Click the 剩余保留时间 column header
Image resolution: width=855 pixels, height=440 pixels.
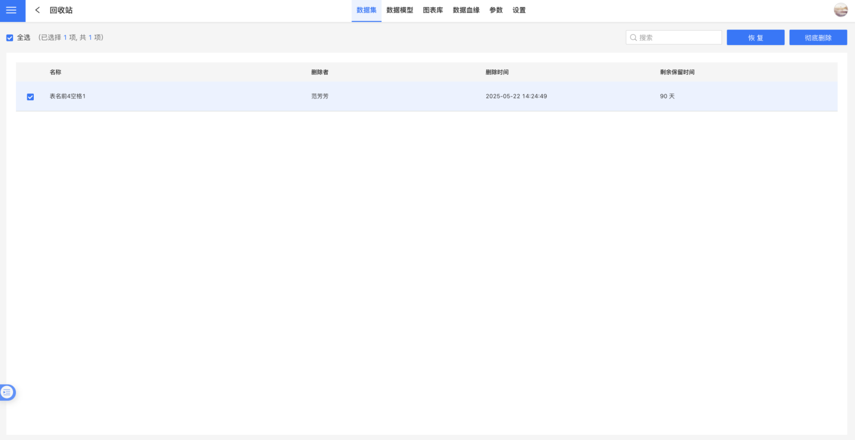[x=677, y=72]
